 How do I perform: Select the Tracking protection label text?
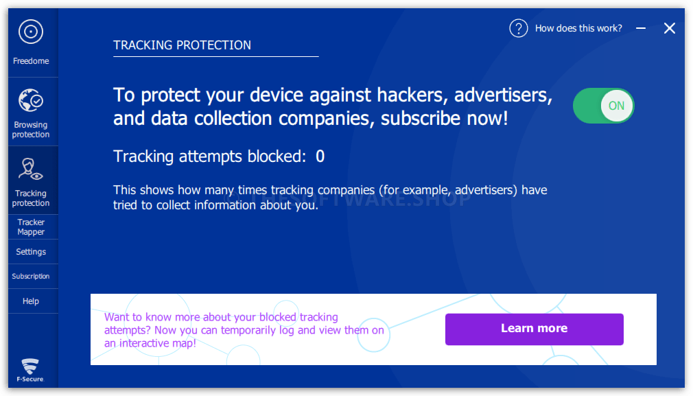[x=31, y=198]
